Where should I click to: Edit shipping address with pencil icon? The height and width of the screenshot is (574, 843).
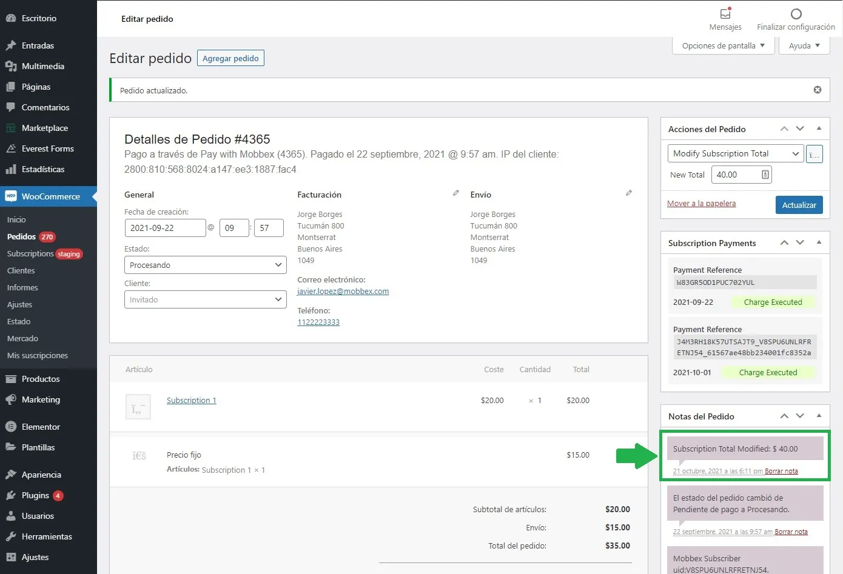click(x=629, y=193)
